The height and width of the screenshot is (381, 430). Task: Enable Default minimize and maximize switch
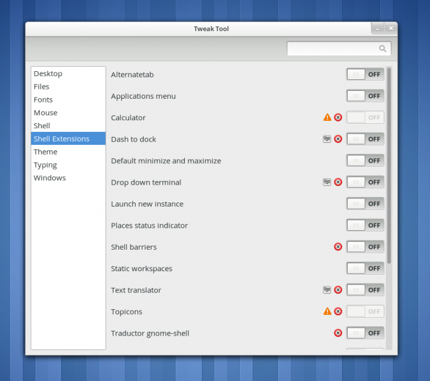coord(365,161)
